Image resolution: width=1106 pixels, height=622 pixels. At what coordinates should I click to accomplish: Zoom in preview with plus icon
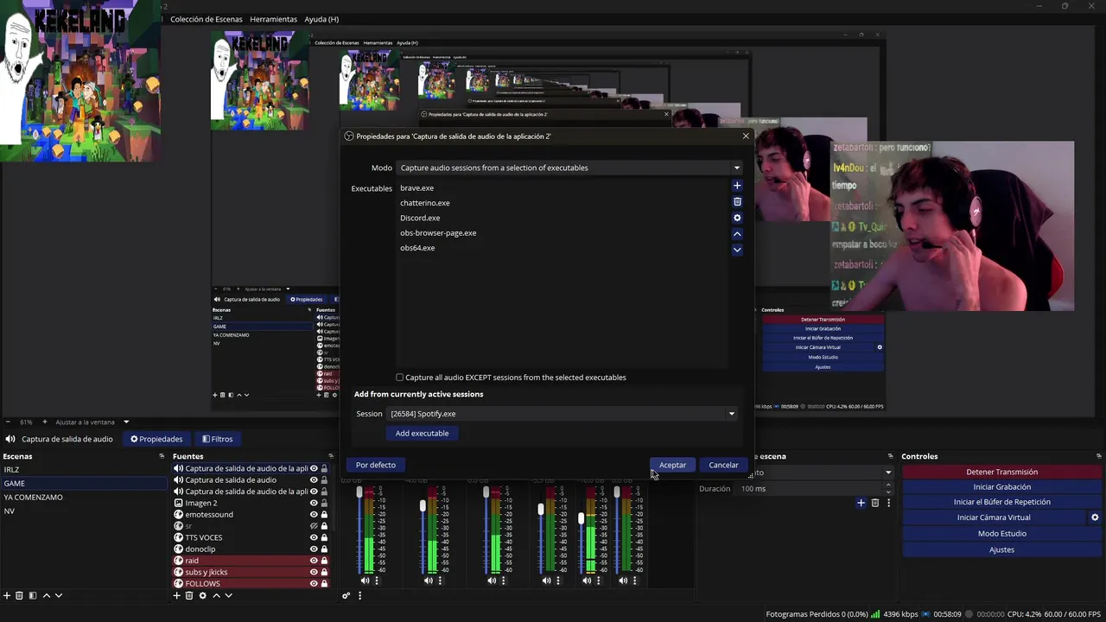pos(45,422)
